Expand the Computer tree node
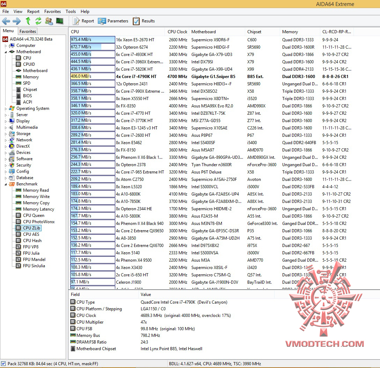 coord(6,45)
